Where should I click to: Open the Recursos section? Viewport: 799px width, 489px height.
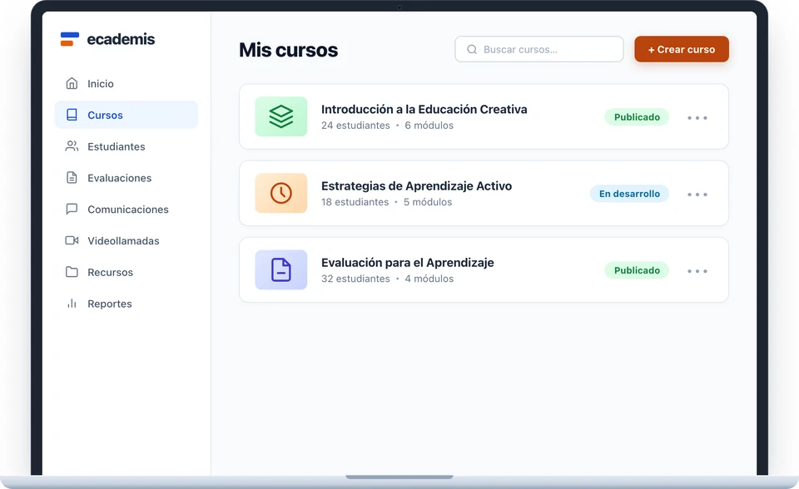127,273
